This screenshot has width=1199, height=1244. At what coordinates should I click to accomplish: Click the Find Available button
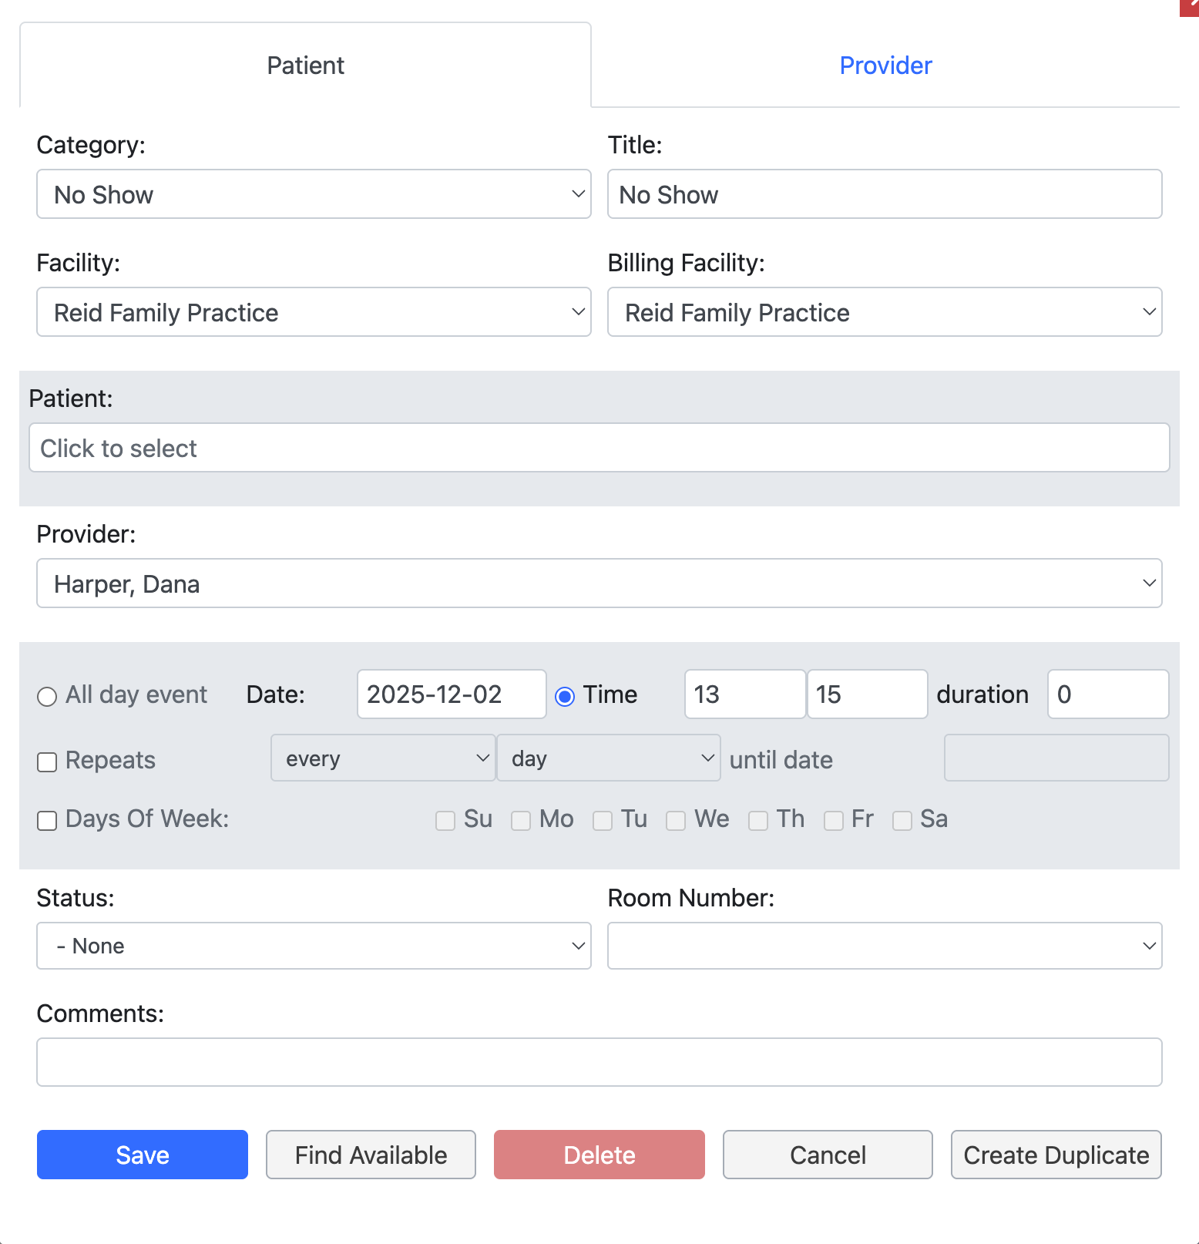coord(371,1155)
